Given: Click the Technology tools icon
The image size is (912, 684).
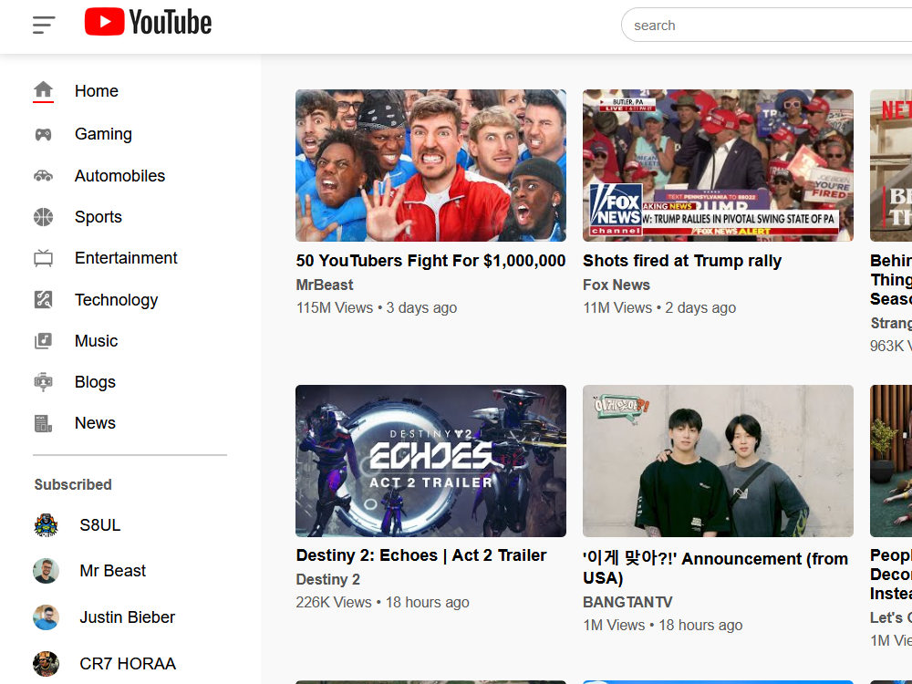Looking at the screenshot, I should (43, 299).
